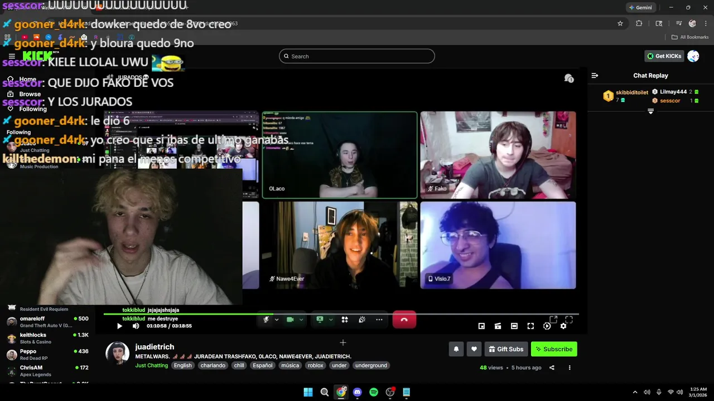Open the Chrome three-dot menu
Screen dimensions: 714x401
[x=706, y=23]
